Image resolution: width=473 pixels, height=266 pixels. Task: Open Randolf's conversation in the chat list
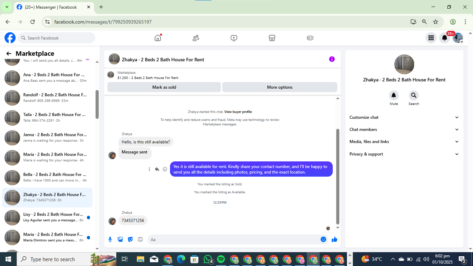tap(48, 98)
